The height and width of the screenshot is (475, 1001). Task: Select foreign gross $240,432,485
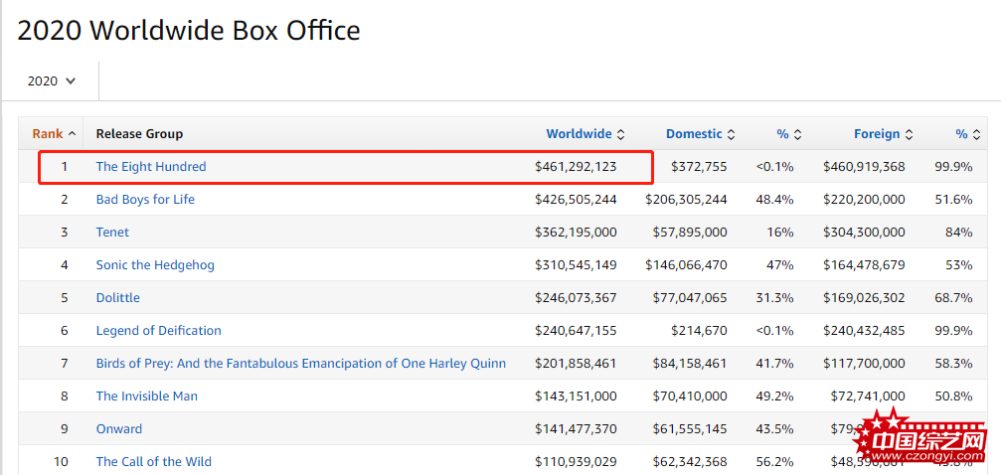click(x=864, y=331)
